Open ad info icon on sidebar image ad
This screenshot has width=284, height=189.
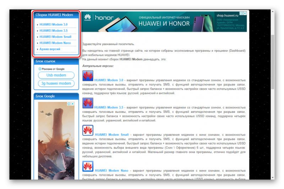coord(69,104)
